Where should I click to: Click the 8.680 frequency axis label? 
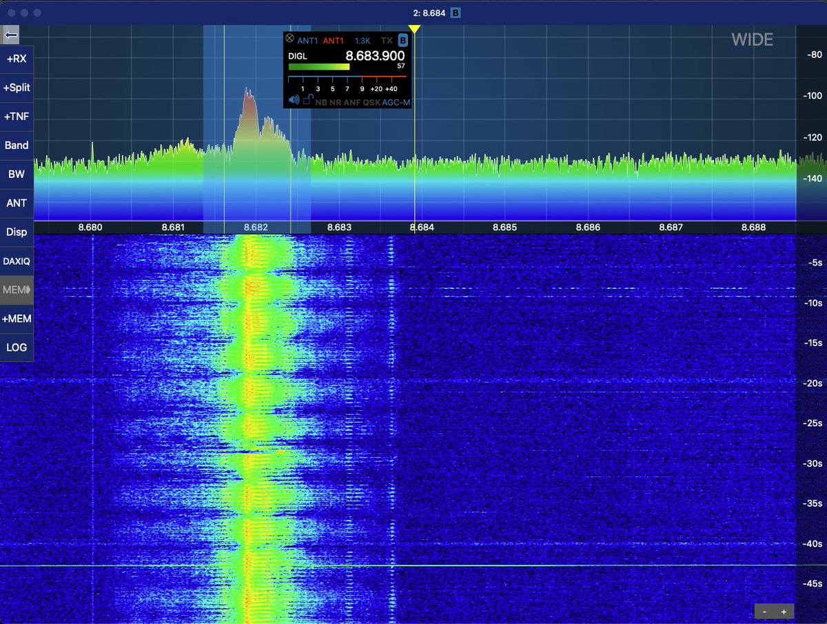click(90, 228)
